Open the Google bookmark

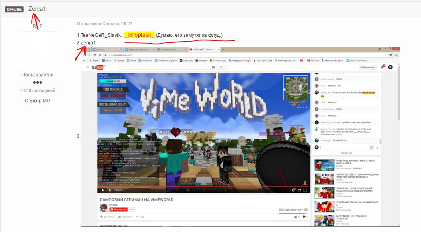pyautogui.click(x=119, y=60)
